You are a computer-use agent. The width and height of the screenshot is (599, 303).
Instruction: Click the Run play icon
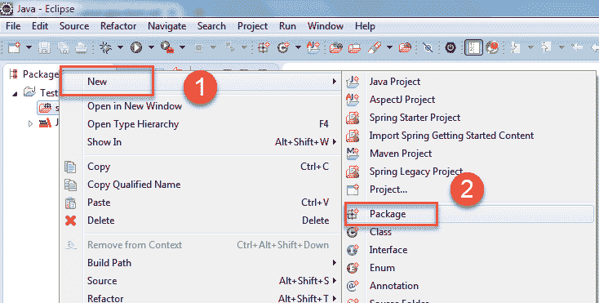136,47
